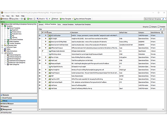Expand the API Well Number row

tap(39, 35)
